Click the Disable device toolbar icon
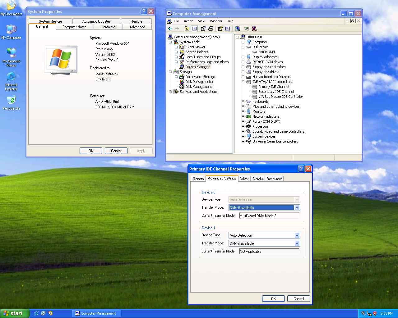The height and width of the screenshot is (318, 398). click(x=247, y=29)
